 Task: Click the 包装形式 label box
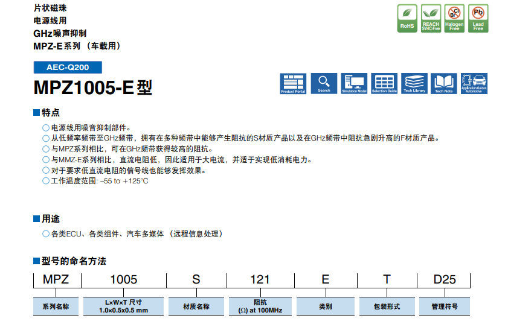[x=387, y=306]
